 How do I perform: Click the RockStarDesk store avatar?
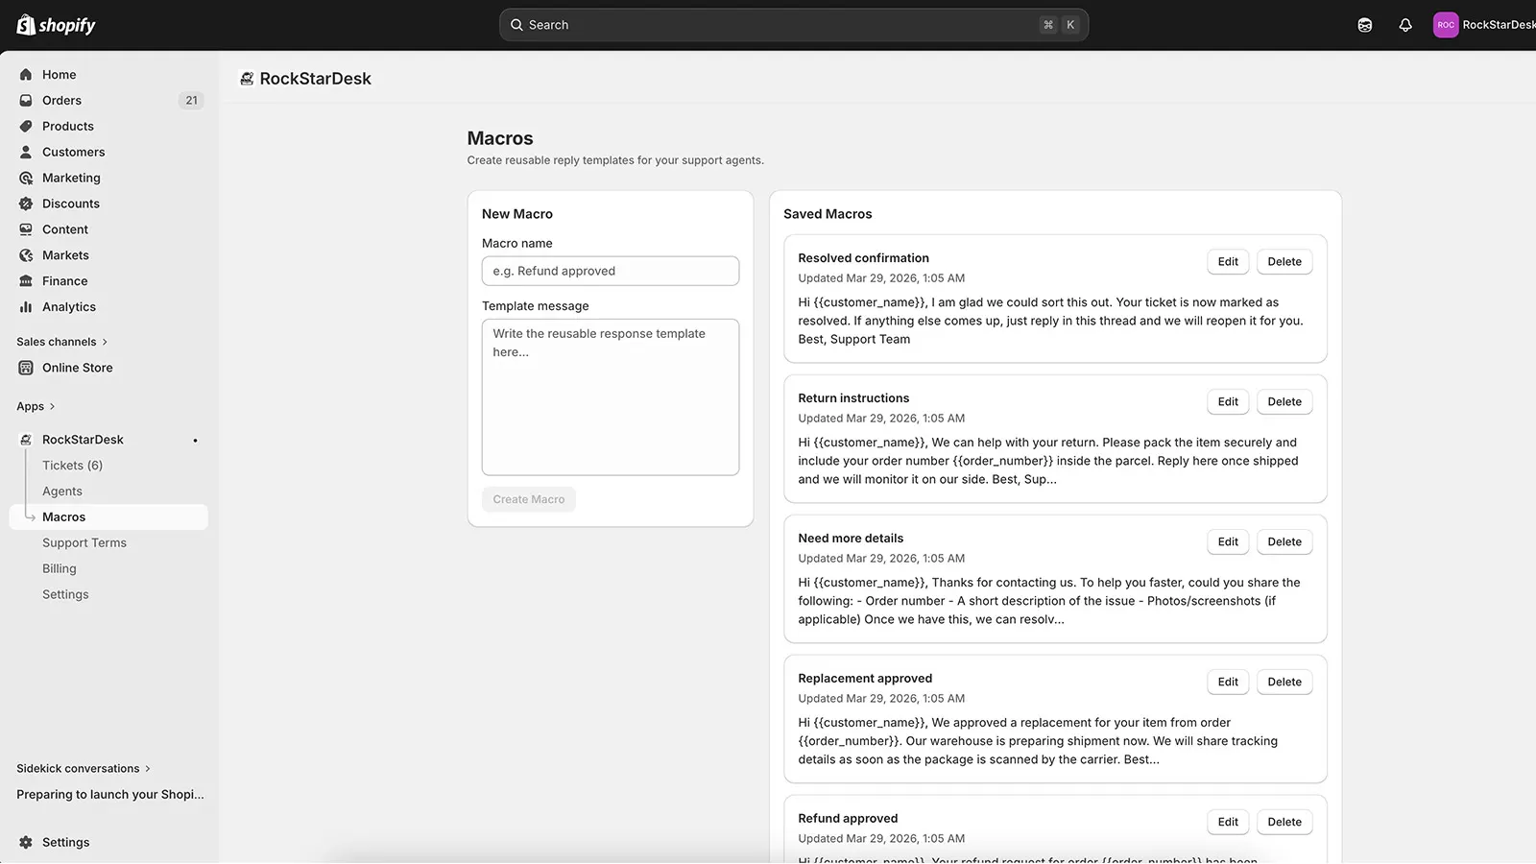coord(1446,25)
